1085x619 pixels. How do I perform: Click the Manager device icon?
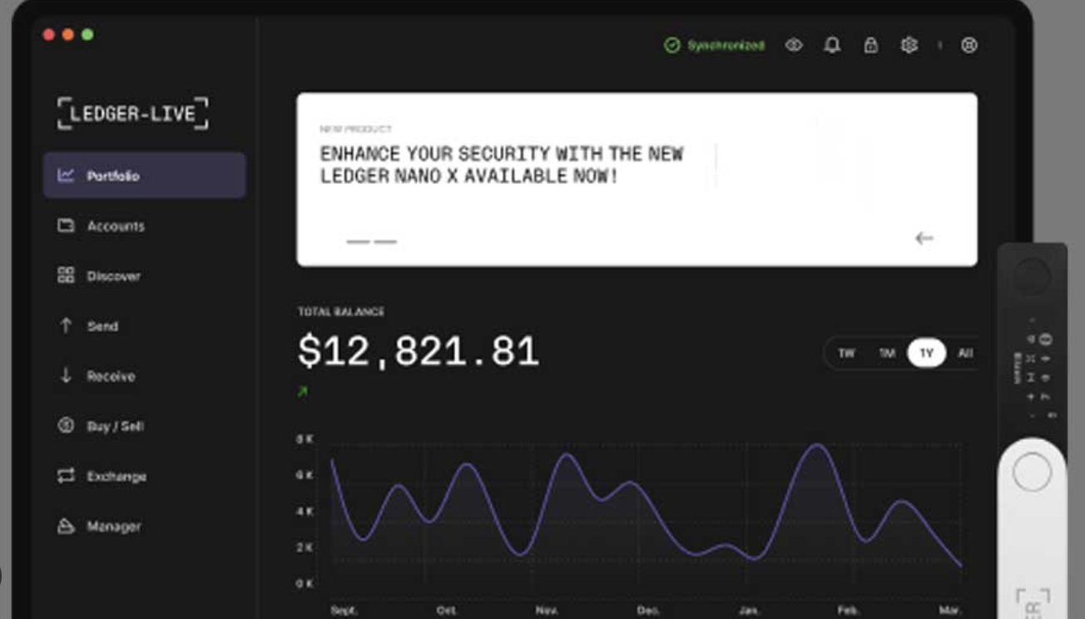(66, 526)
